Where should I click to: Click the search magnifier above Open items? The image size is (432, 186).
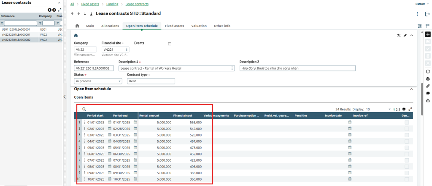pos(84,109)
